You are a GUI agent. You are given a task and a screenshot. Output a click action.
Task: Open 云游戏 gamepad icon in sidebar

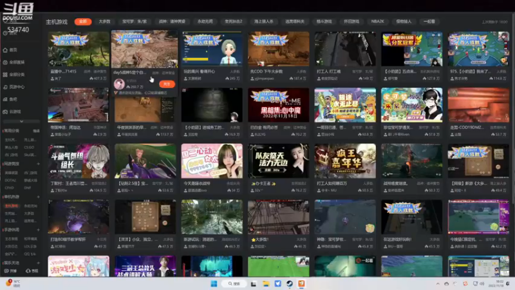click(5, 111)
